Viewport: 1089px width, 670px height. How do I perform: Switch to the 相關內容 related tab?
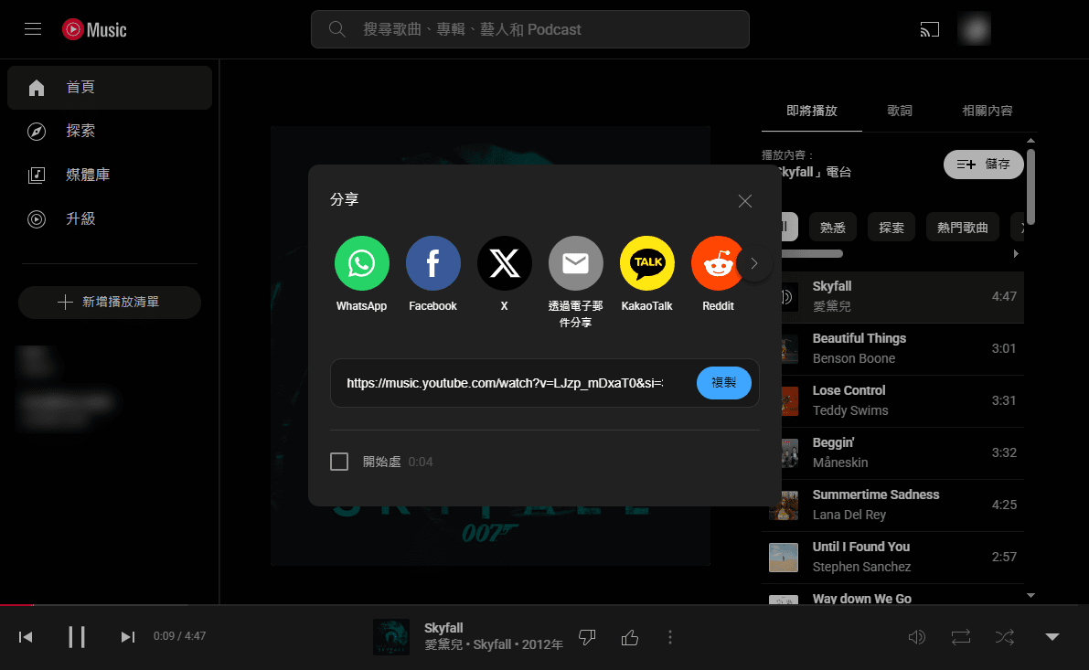[987, 112]
